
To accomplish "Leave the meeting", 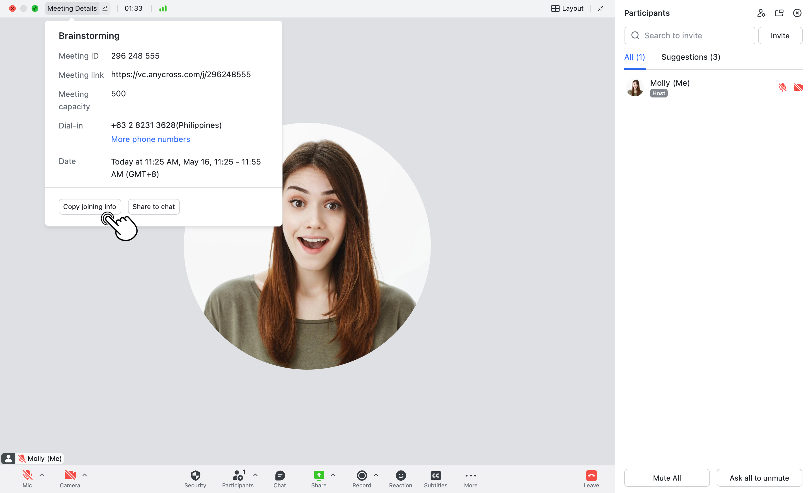I will [x=591, y=479].
